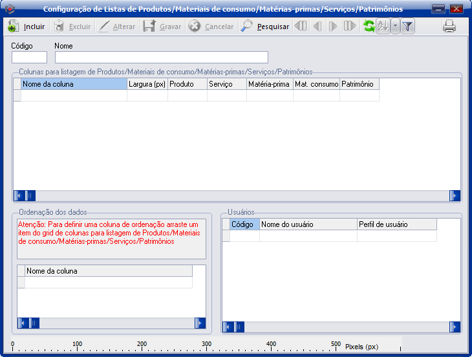Image resolution: width=472 pixels, height=357 pixels.
Task: Click the empty first row under Nome da coluna
Action: click(x=74, y=96)
